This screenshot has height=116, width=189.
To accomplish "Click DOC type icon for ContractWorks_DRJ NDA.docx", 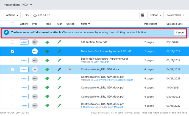I will (35, 70).
